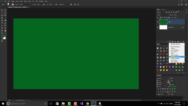Click the foreground green color swatch
Screen dimensions: 188x106
coord(3,37)
